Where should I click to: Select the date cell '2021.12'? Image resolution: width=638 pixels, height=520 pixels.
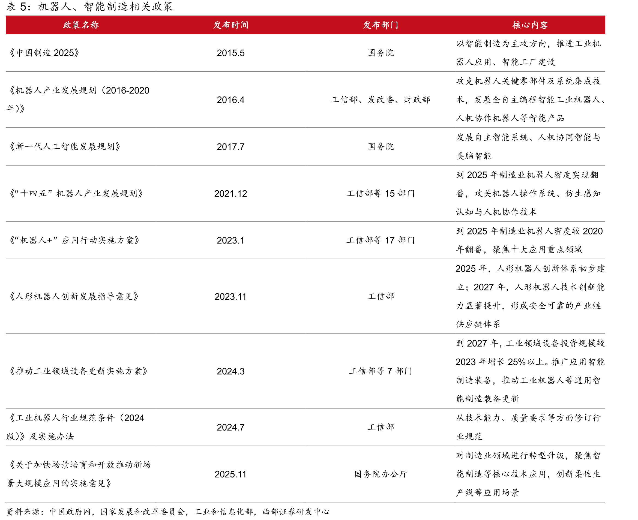230,194
